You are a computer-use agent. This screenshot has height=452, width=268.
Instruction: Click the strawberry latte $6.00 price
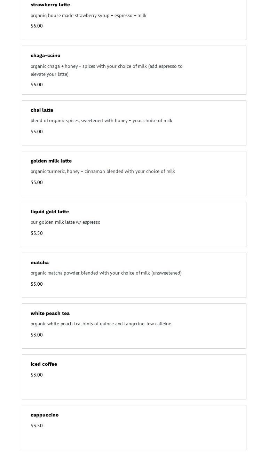(37, 26)
